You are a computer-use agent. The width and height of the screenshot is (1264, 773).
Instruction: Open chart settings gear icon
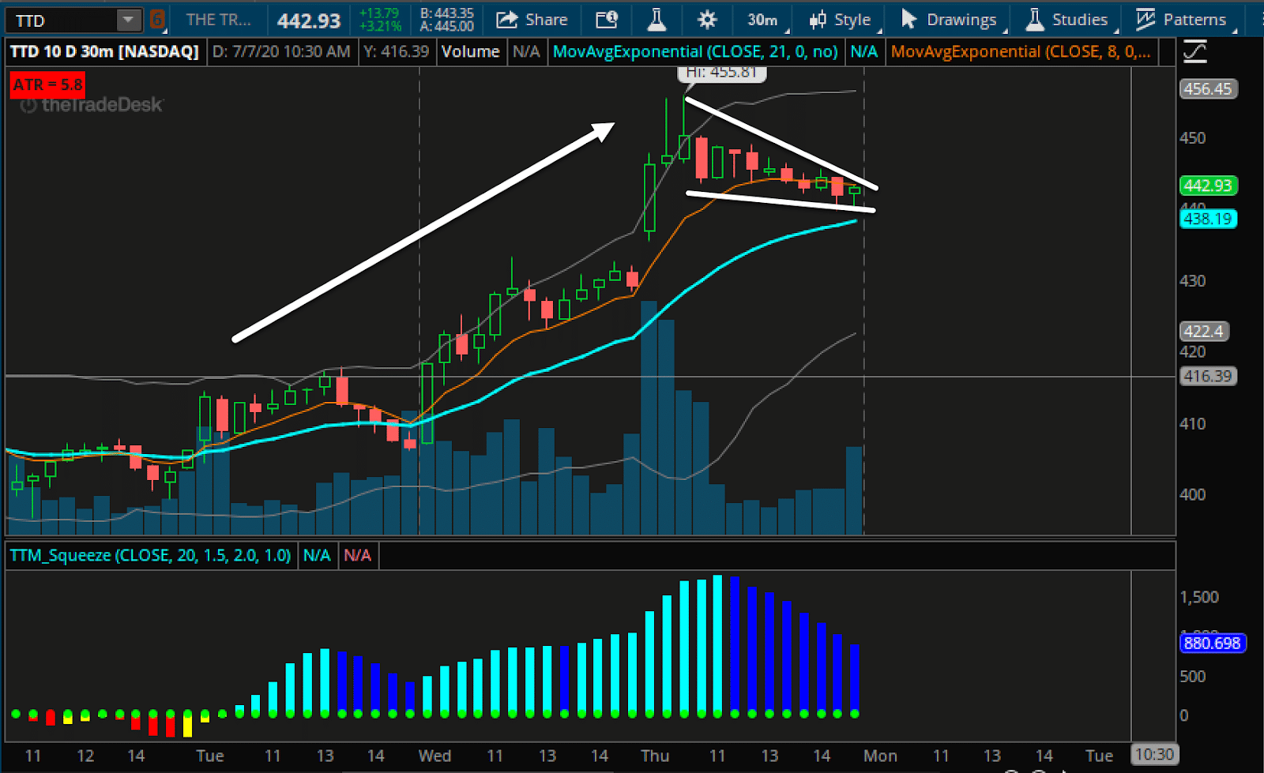click(707, 20)
